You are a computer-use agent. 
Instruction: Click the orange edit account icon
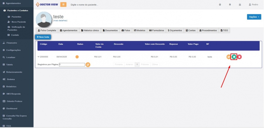229,57
